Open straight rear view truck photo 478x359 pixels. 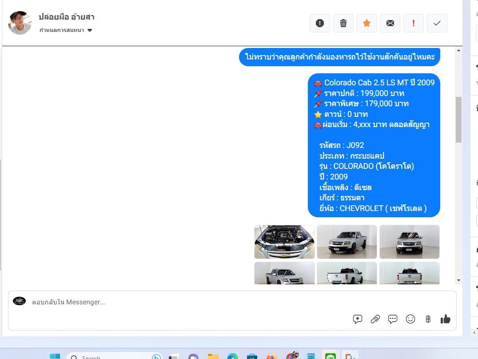[410, 273]
